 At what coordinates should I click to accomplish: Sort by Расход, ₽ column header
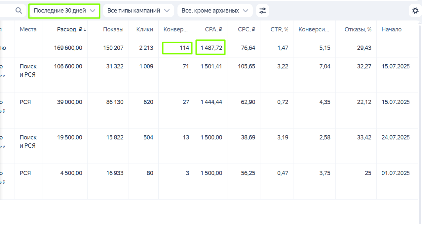pos(71,29)
